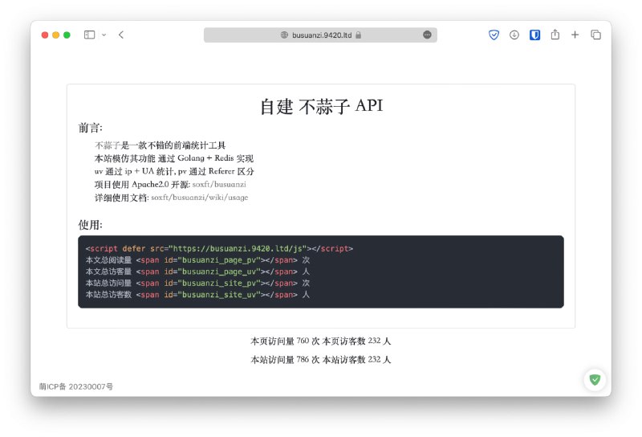Image resolution: width=642 pixels, height=437 pixels.
Task: Open the blue shield extension icon
Action: click(494, 35)
